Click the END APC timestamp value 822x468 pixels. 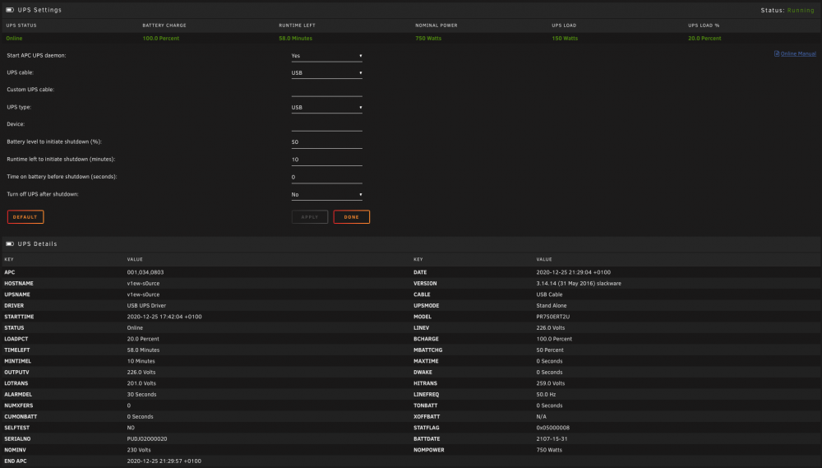click(164, 461)
